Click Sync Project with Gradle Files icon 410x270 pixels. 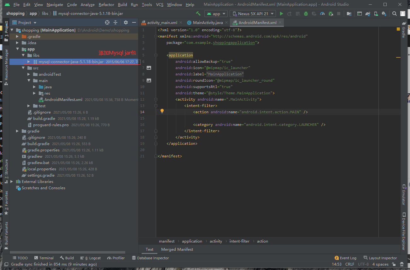tap(368, 14)
